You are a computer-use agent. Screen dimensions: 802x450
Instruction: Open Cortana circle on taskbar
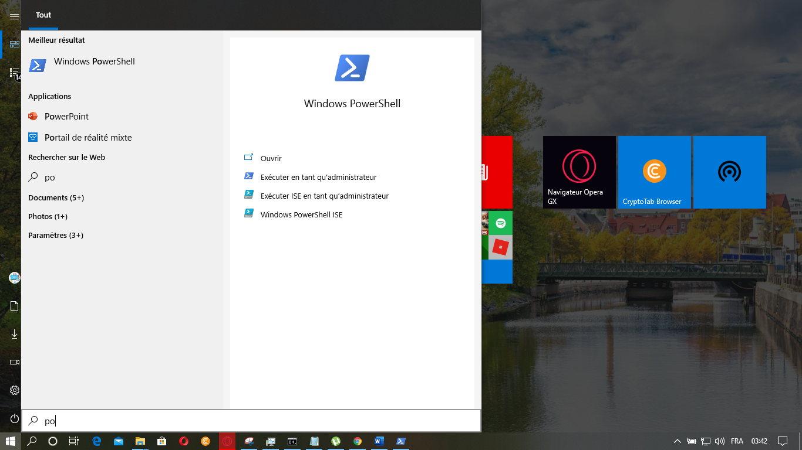[x=53, y=441]
